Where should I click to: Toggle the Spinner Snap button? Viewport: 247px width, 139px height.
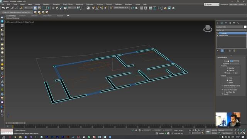pyautogui.click(x=106, y=8)
